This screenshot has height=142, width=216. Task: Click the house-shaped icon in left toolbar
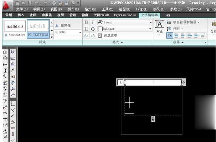click(5, 58)
